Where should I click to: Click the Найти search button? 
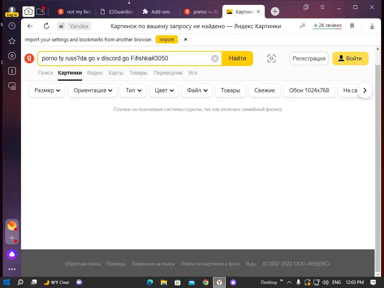[237, 58]
